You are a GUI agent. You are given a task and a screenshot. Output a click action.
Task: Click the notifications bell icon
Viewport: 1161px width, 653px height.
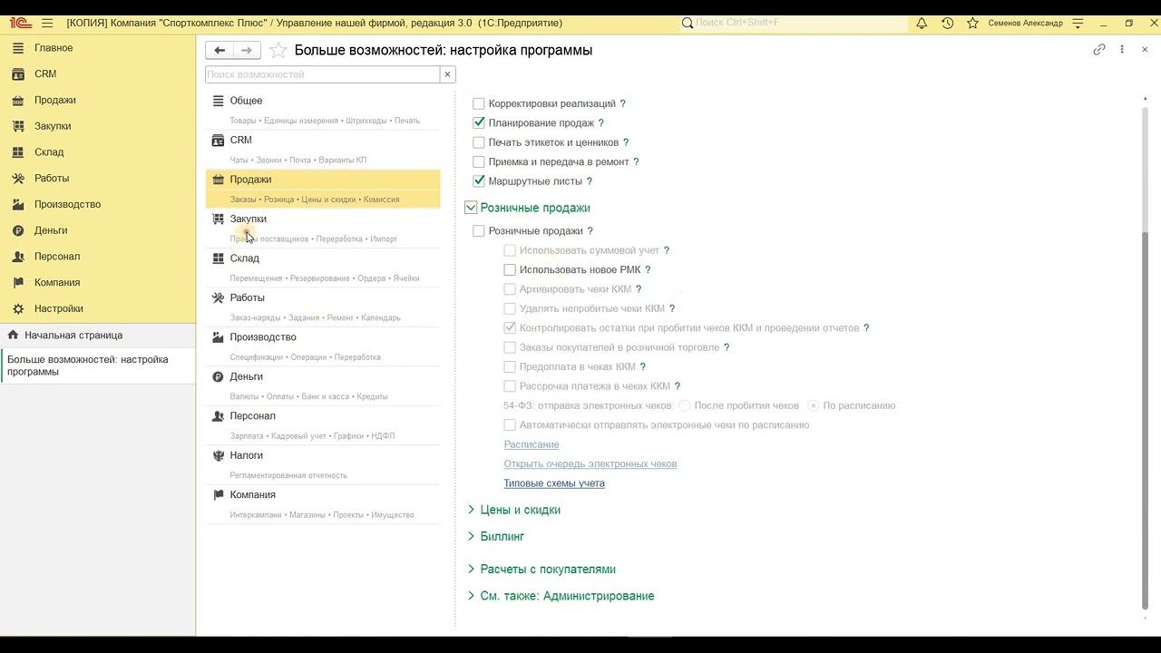[922, 23]
